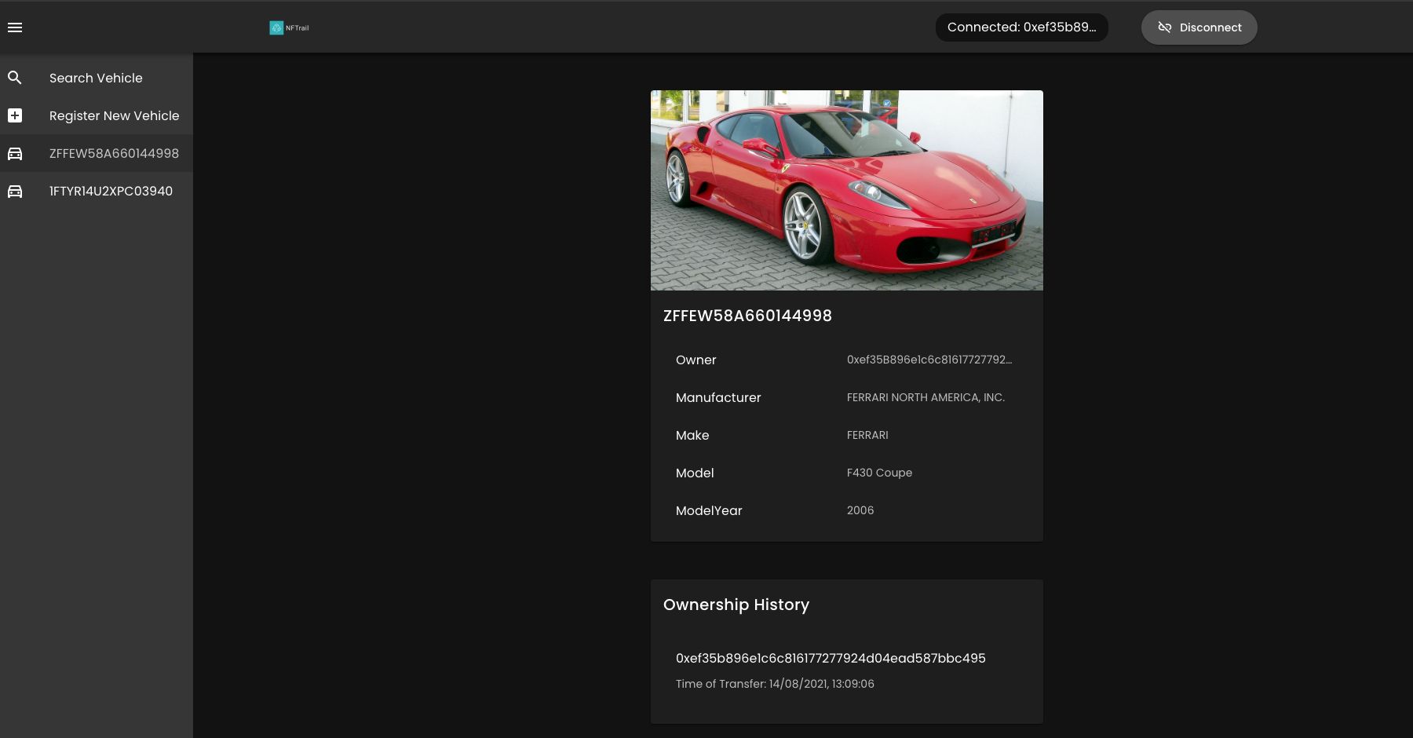Viewport: 1413px width, 738px height.
Task: Click the Model label
Action: click(695, 473)
